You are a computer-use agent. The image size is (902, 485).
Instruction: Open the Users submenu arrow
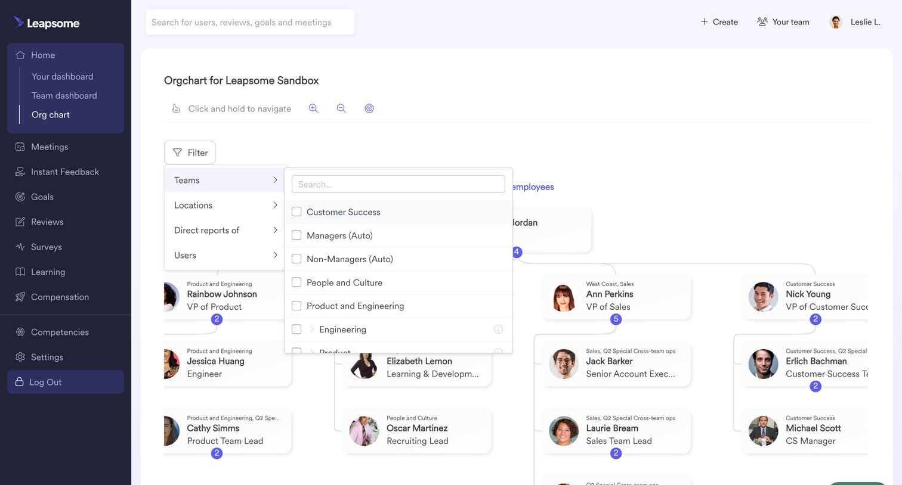(x=275, y=255)
